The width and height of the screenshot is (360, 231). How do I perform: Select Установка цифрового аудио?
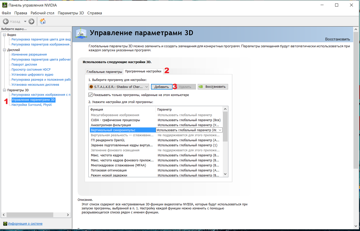[x=32, y=75]
